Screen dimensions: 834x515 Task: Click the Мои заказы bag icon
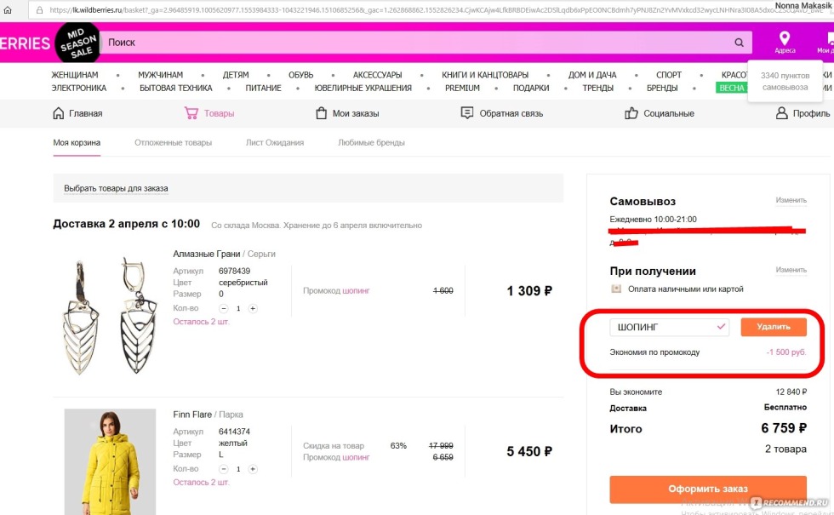point(321,113)
